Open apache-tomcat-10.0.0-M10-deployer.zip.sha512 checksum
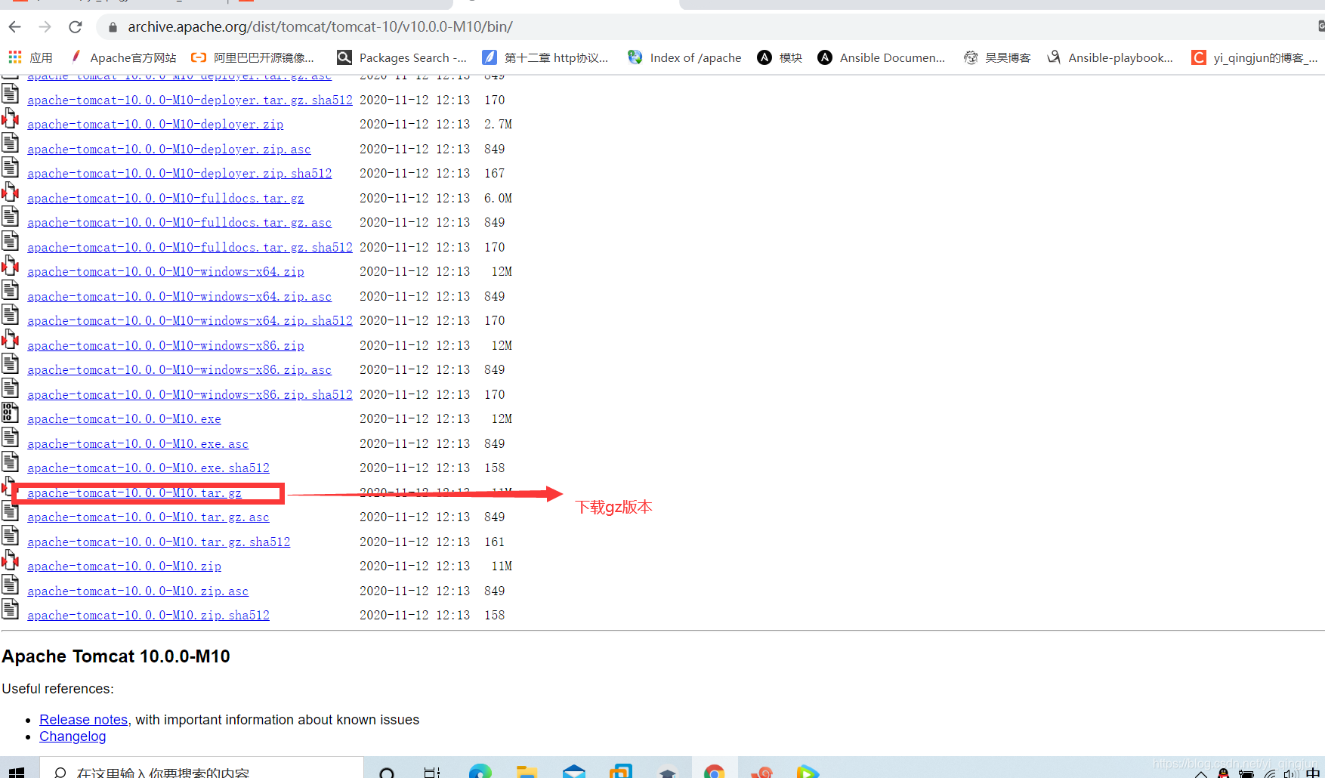This screenshot has width=1325, height=778. [x=179, y=173]
